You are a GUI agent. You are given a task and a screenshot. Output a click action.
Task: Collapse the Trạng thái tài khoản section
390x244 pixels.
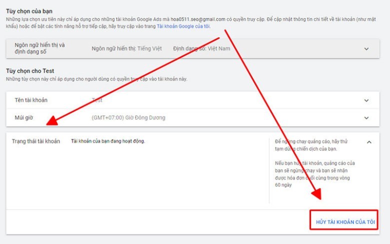369,142
